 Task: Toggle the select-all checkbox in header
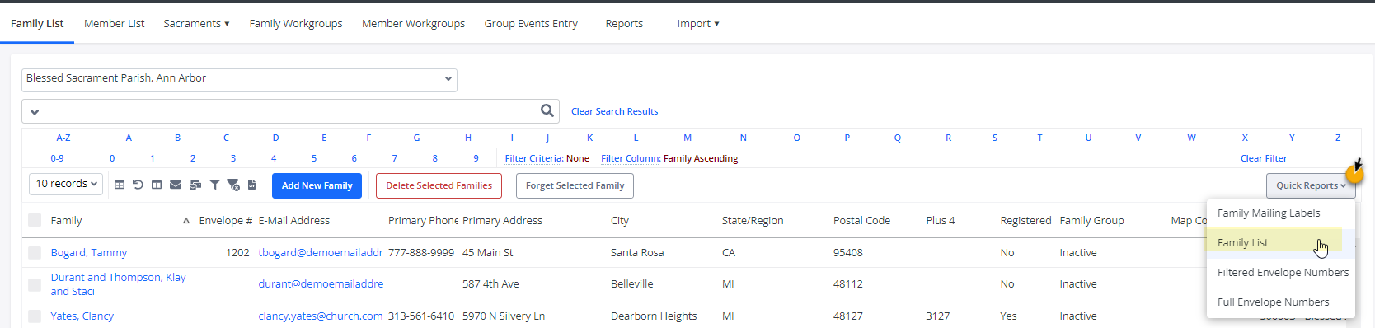35,220
